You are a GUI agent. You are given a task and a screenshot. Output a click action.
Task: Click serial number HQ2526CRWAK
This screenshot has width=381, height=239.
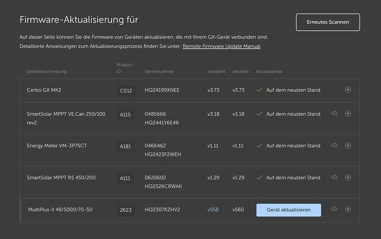[x=163, y=186]
